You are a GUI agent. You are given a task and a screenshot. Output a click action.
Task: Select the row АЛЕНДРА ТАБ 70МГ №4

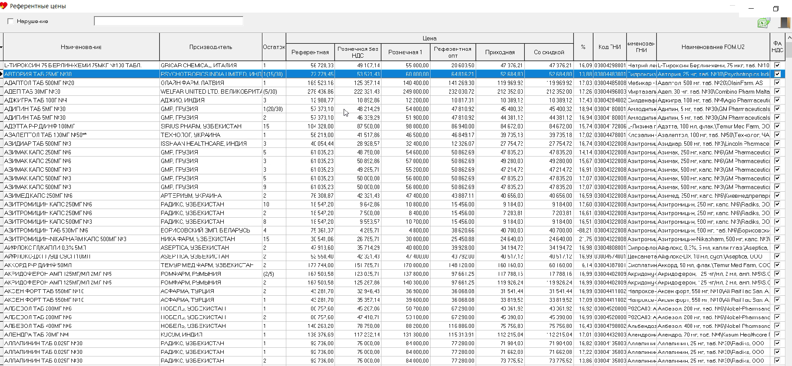point(394,334)
